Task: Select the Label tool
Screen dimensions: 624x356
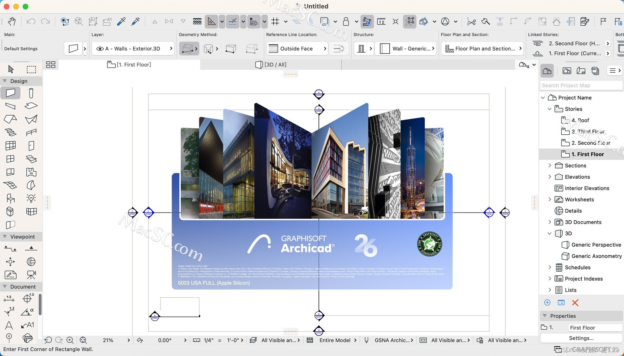Action: pyautogui.click(x=28, y=325)
